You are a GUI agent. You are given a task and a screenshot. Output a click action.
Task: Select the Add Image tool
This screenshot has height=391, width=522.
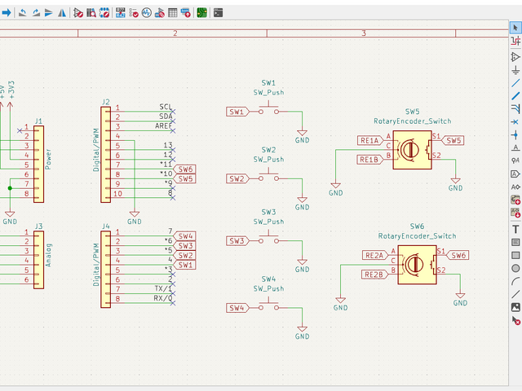[x=515, y=307]
